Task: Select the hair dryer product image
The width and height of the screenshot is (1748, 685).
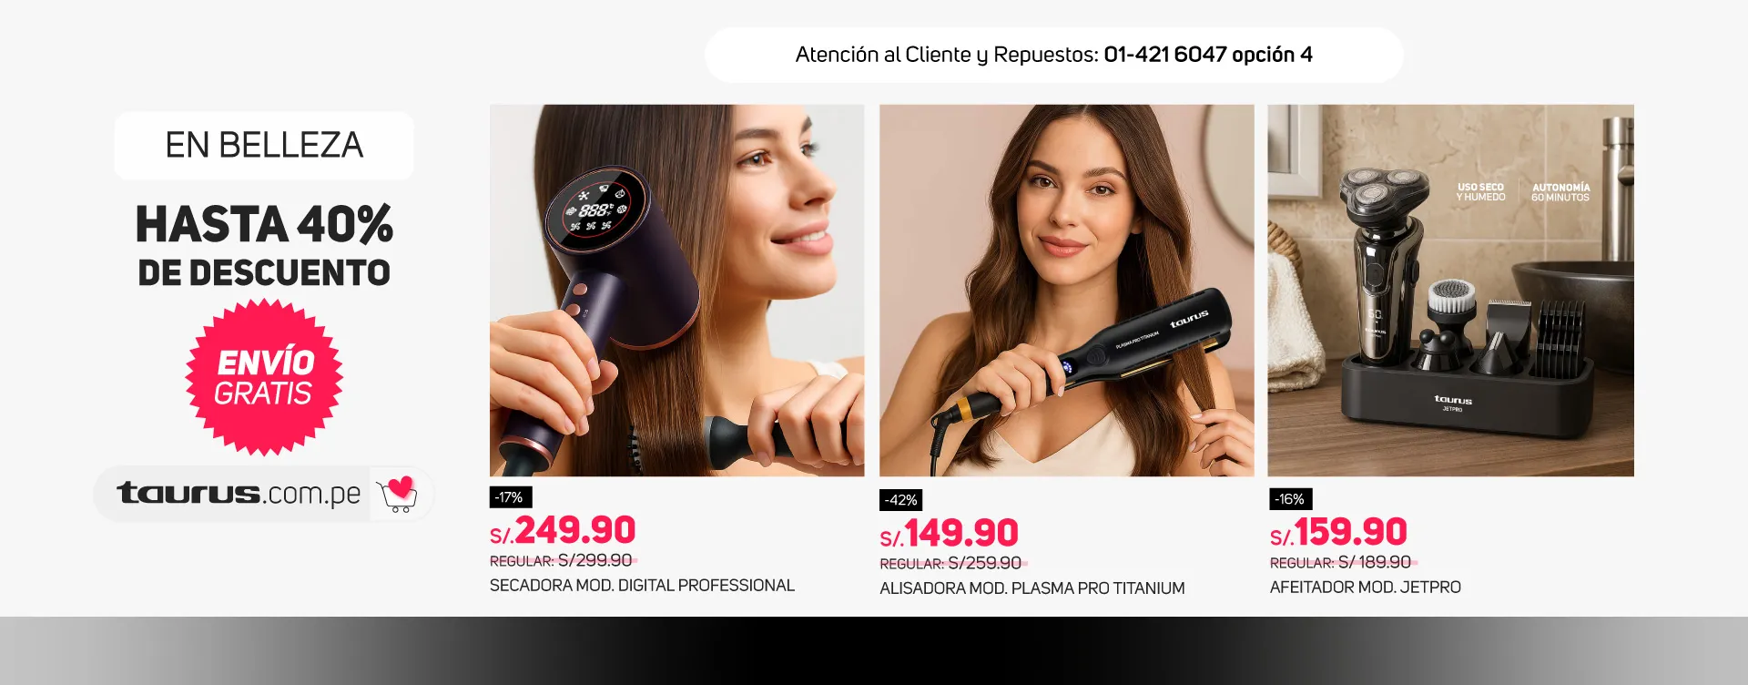Action: [676, 291]
